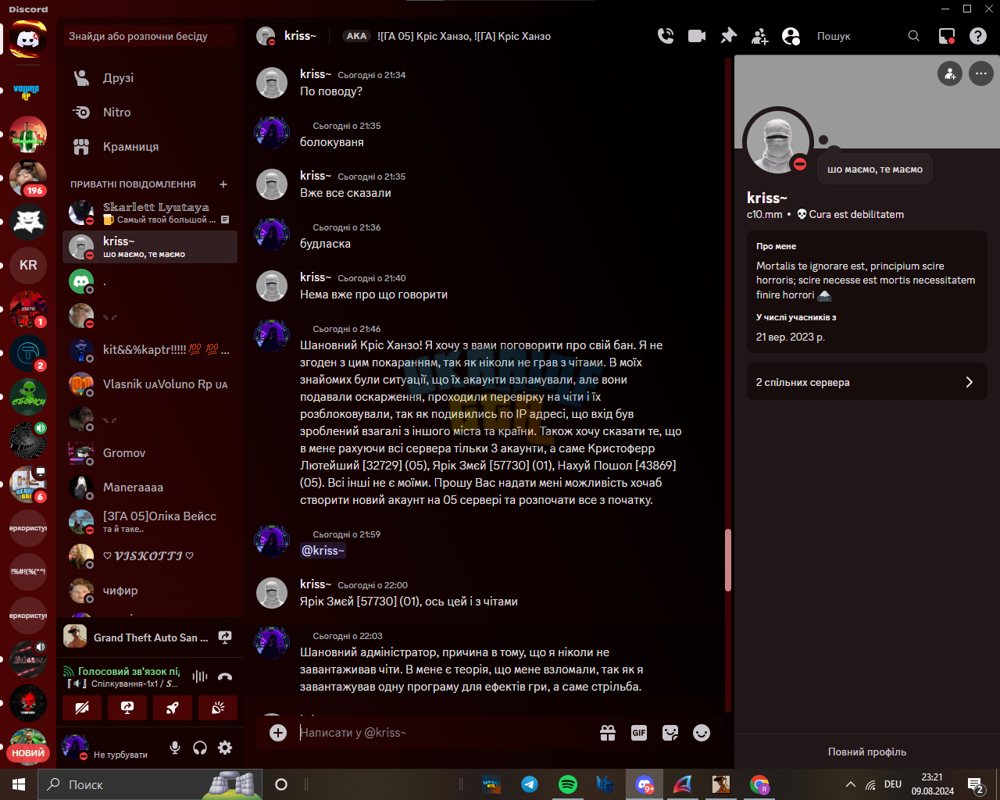Open the kit&&%kaptr chat
The width and height of the screenshot is (1000, 800).
pyautogui.click(x=150, y=350)
